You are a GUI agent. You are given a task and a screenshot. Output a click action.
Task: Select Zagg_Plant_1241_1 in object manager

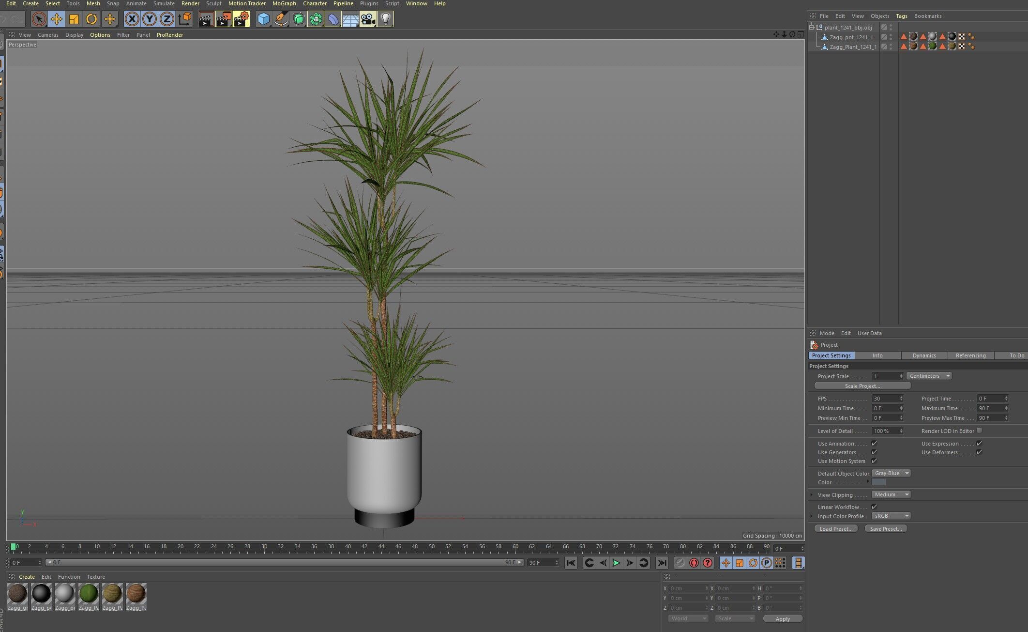pos(853,47)
